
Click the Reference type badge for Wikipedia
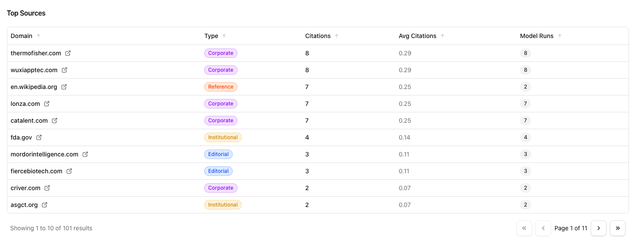221,87
